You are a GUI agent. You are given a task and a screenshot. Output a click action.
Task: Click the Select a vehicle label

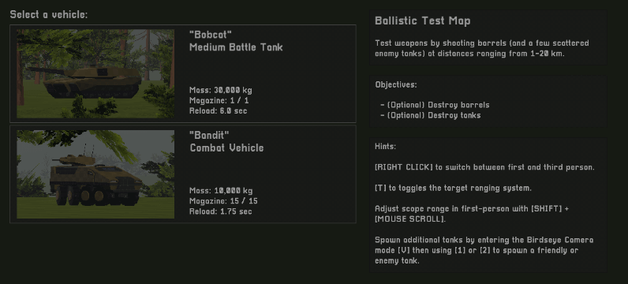(48, 15)
